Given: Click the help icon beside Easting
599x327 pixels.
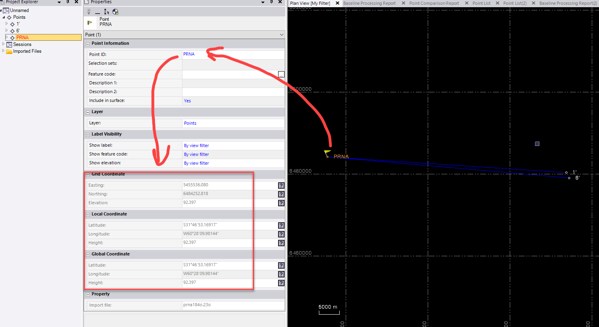Looking at the screenshot, I should point(281,185).
